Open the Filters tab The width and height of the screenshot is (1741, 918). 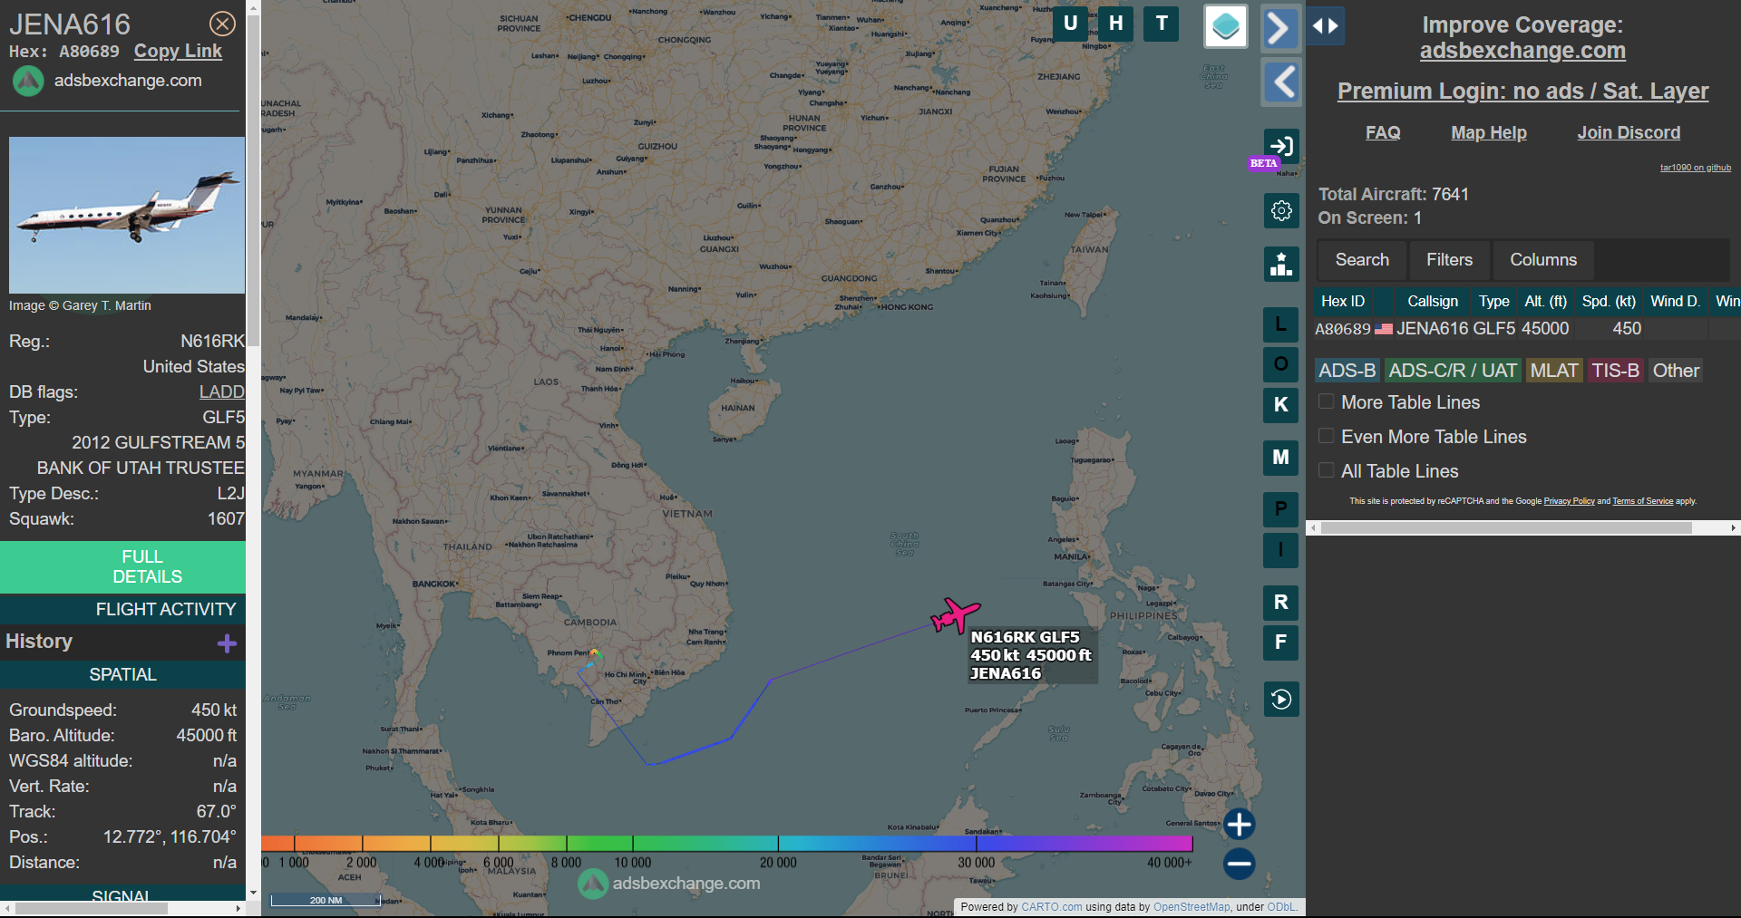click(1449, 260)
